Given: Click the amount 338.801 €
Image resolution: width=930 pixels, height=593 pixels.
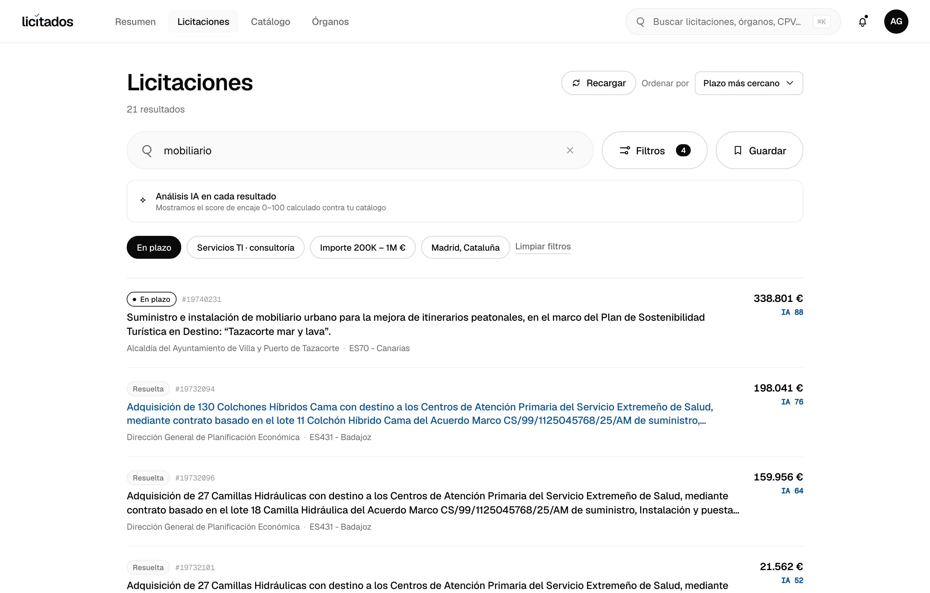Looking at the screenshot, I should coord(778,298).
